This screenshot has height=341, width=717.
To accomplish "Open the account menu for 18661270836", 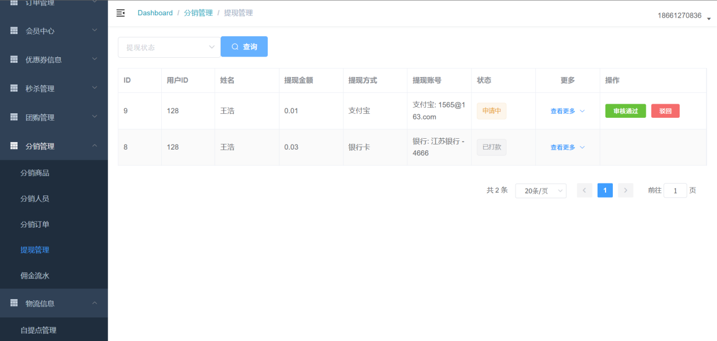I will click(683, 16).
